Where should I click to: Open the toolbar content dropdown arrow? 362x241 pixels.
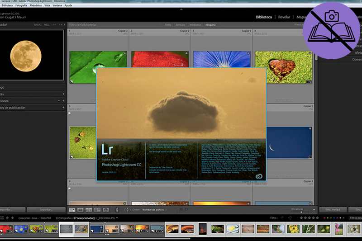pos(314,210)
